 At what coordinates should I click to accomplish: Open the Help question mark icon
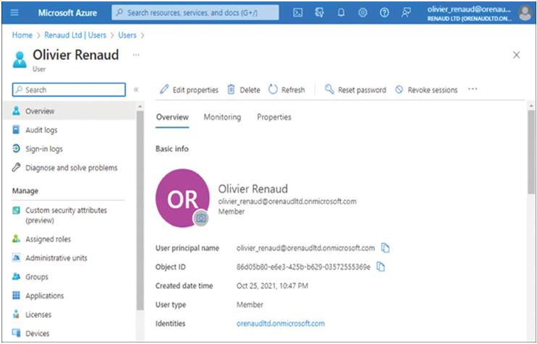point(384,13)
